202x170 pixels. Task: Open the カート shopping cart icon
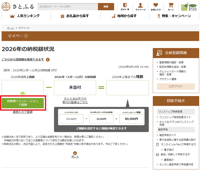(x=171, y=7)
